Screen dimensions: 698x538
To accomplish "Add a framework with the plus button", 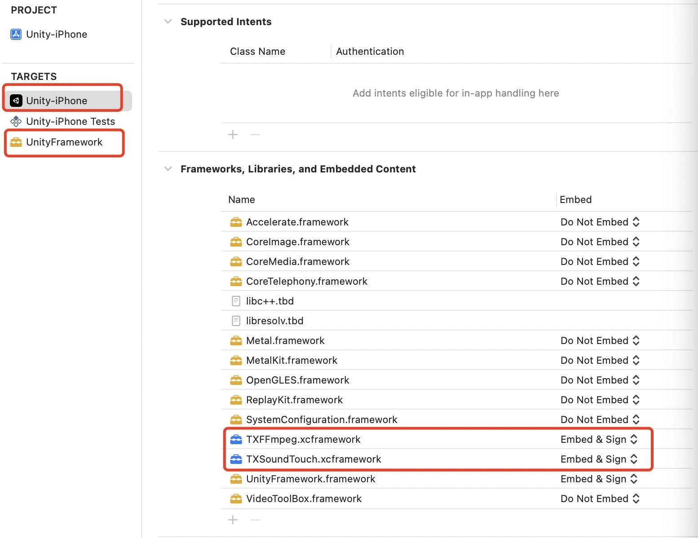I will (x=233, y=520).
